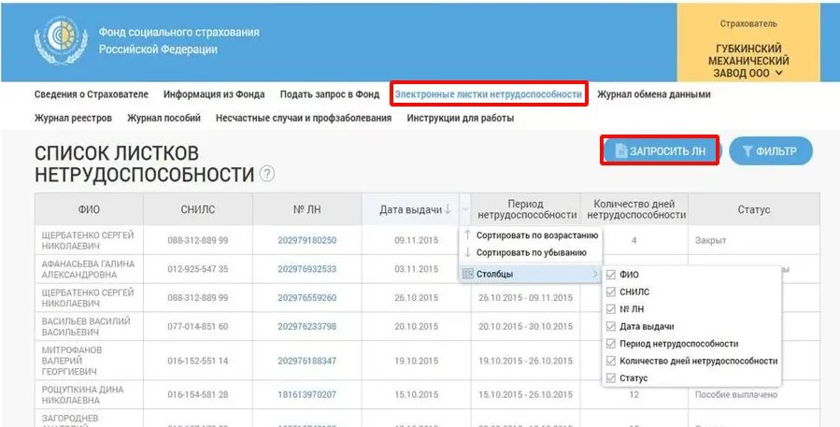Viewport: 840px width, 427px height.
Task: Toggle the Статус column checkbox
Action: pyautogui.click(x=611, y=377)
